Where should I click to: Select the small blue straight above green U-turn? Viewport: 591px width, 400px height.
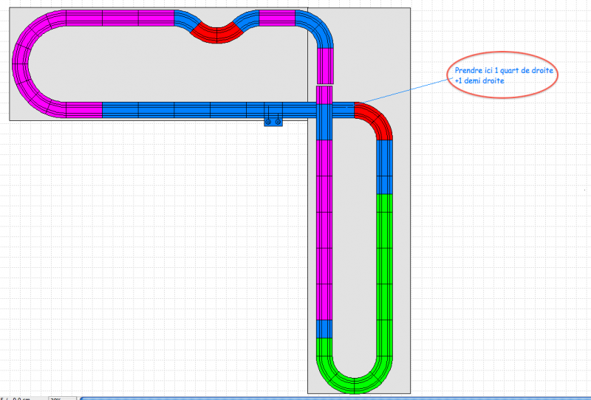click(x=325, y=328)
